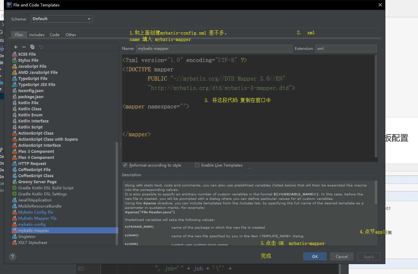418x274 pixels.
Task: Toggle Reformat according to style checkbox
Action: 125,165
